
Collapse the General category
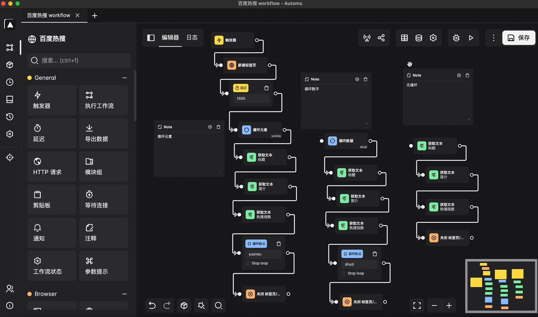(x=124, y=78)
